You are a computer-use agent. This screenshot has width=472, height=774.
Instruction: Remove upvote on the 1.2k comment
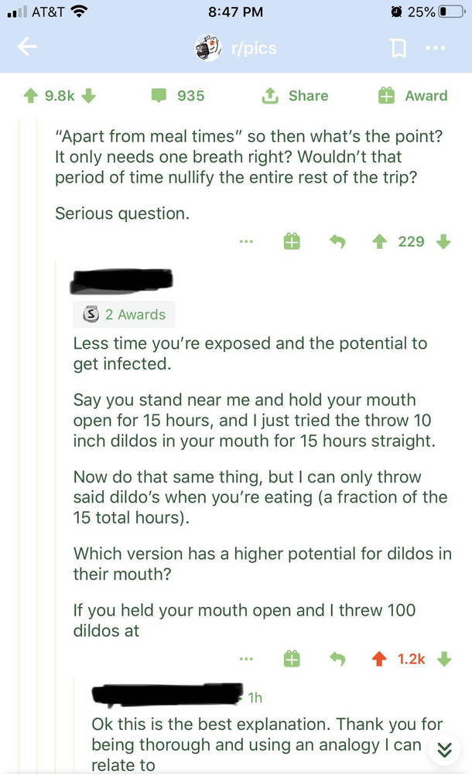379,659
